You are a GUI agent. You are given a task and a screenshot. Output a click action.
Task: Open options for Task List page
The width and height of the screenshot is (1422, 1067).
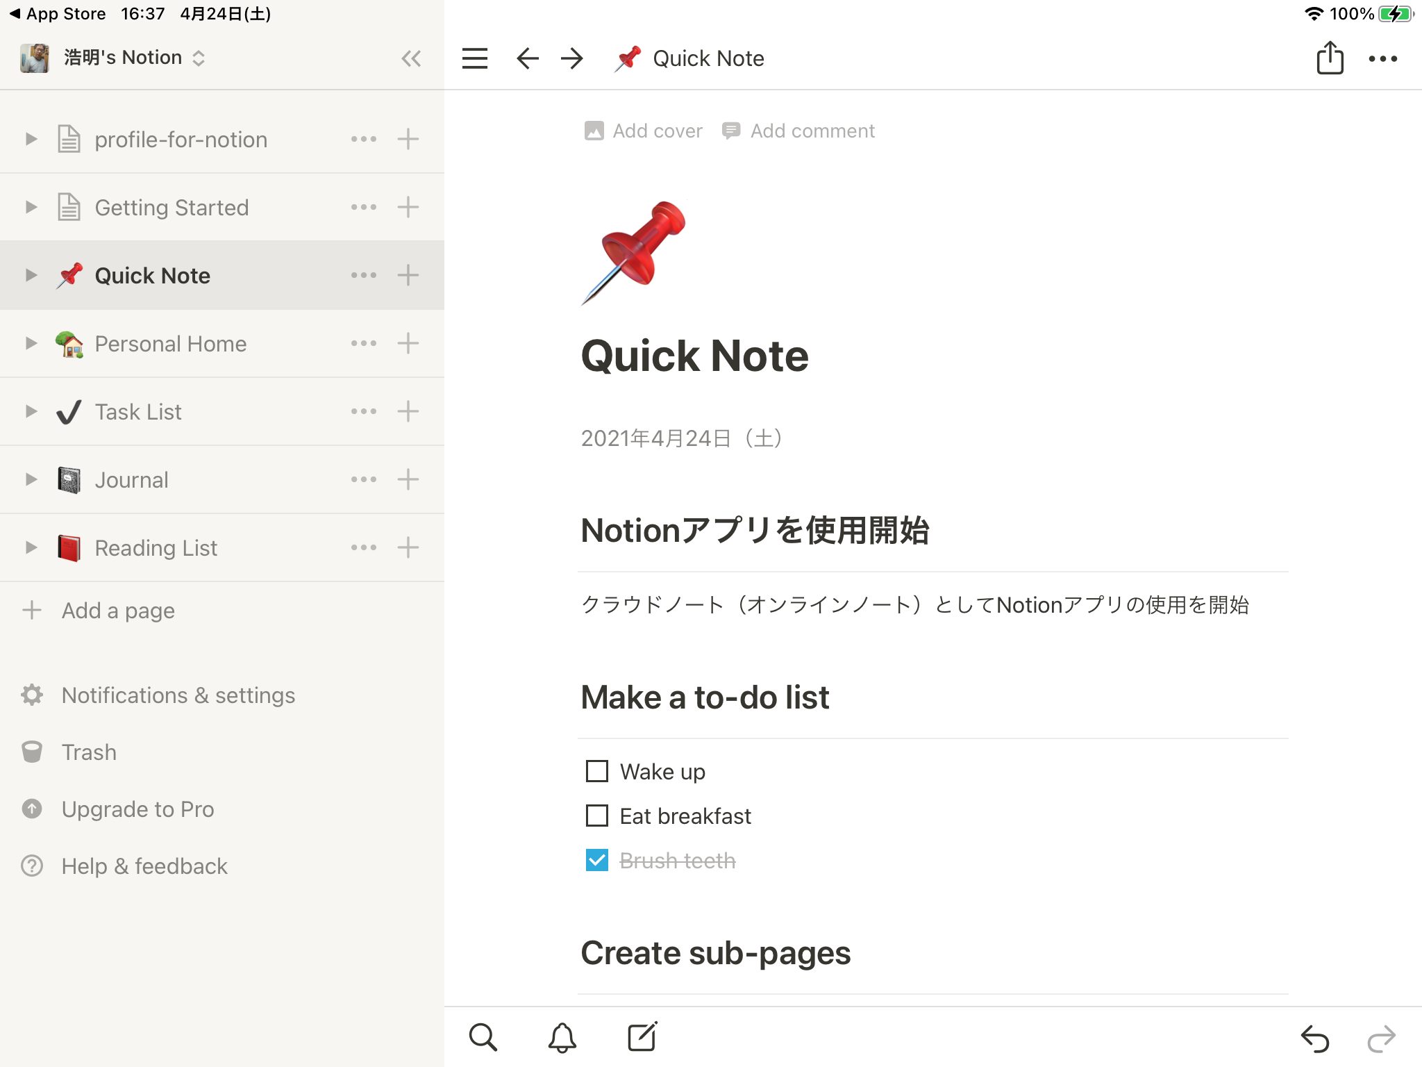(364, 411)
